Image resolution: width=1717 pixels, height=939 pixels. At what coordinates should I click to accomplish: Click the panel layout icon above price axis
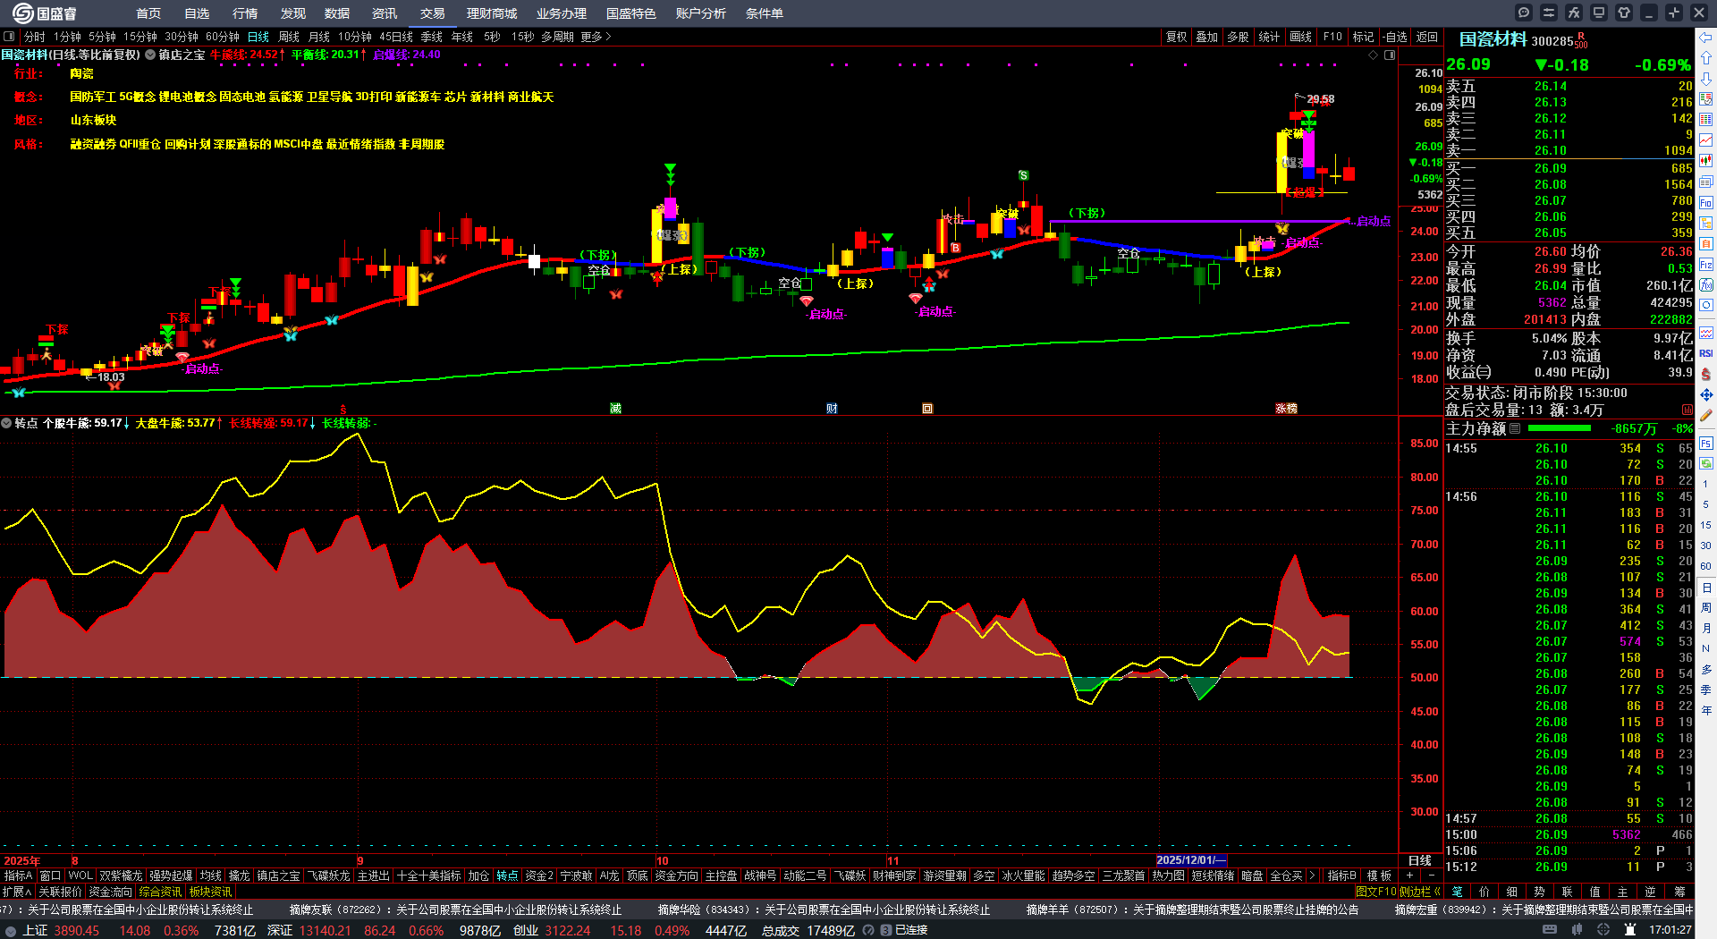coord(1390,55)
